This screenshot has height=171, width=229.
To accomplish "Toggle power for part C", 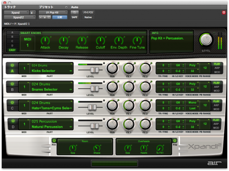I will click(x=12, y=103).
